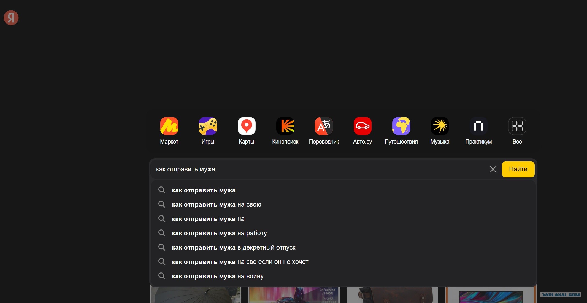Open Карты maps service
This screenshot has height=303, width=587.
click(247, 131)
